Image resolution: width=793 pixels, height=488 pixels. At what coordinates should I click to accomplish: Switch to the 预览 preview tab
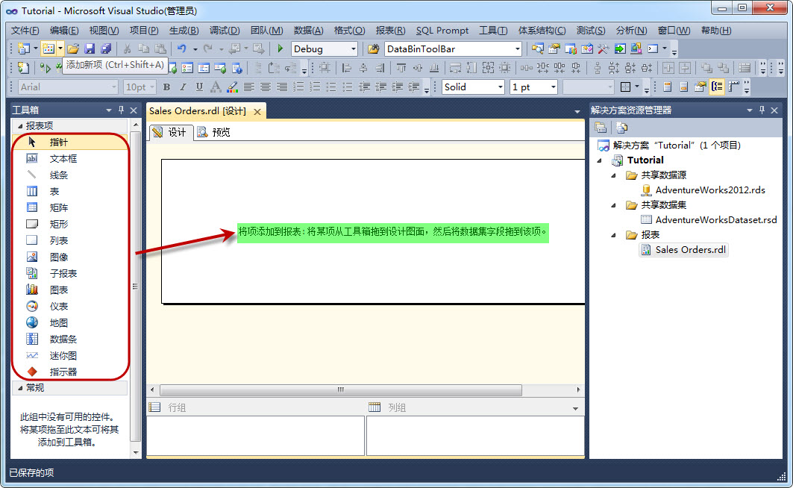(x=214, y=132)
